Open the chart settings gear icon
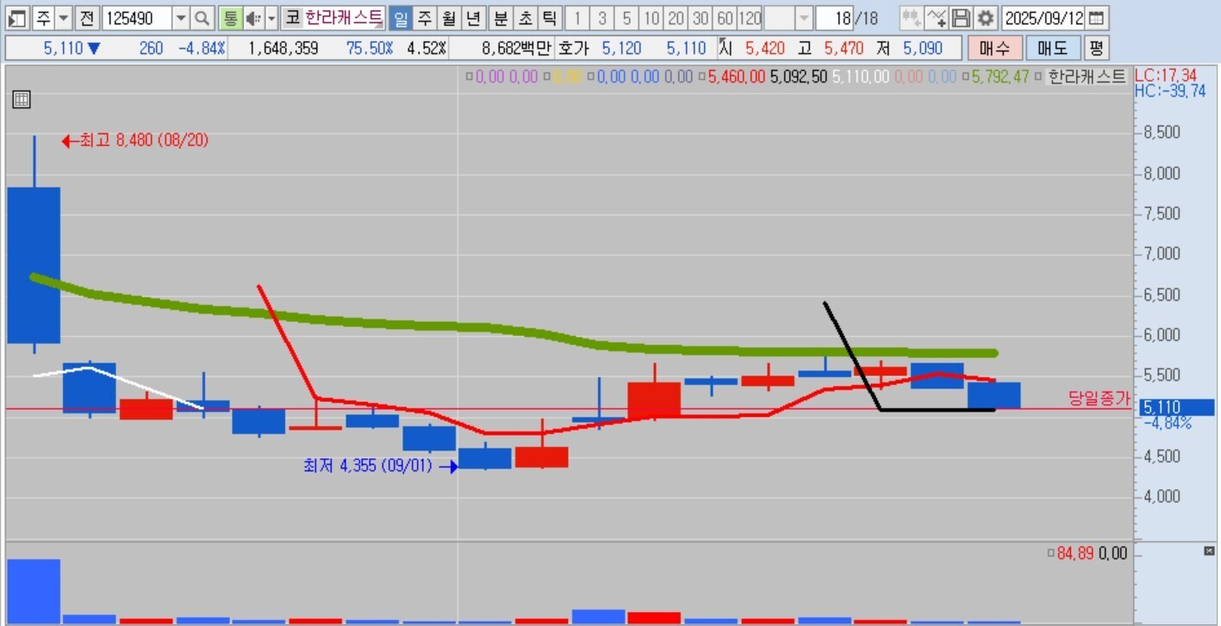 [985, 18]
